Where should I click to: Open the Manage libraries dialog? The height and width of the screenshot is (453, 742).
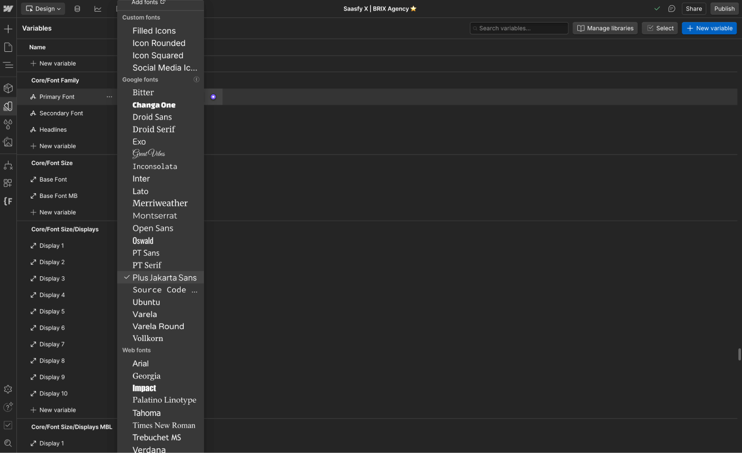point(605,28)
